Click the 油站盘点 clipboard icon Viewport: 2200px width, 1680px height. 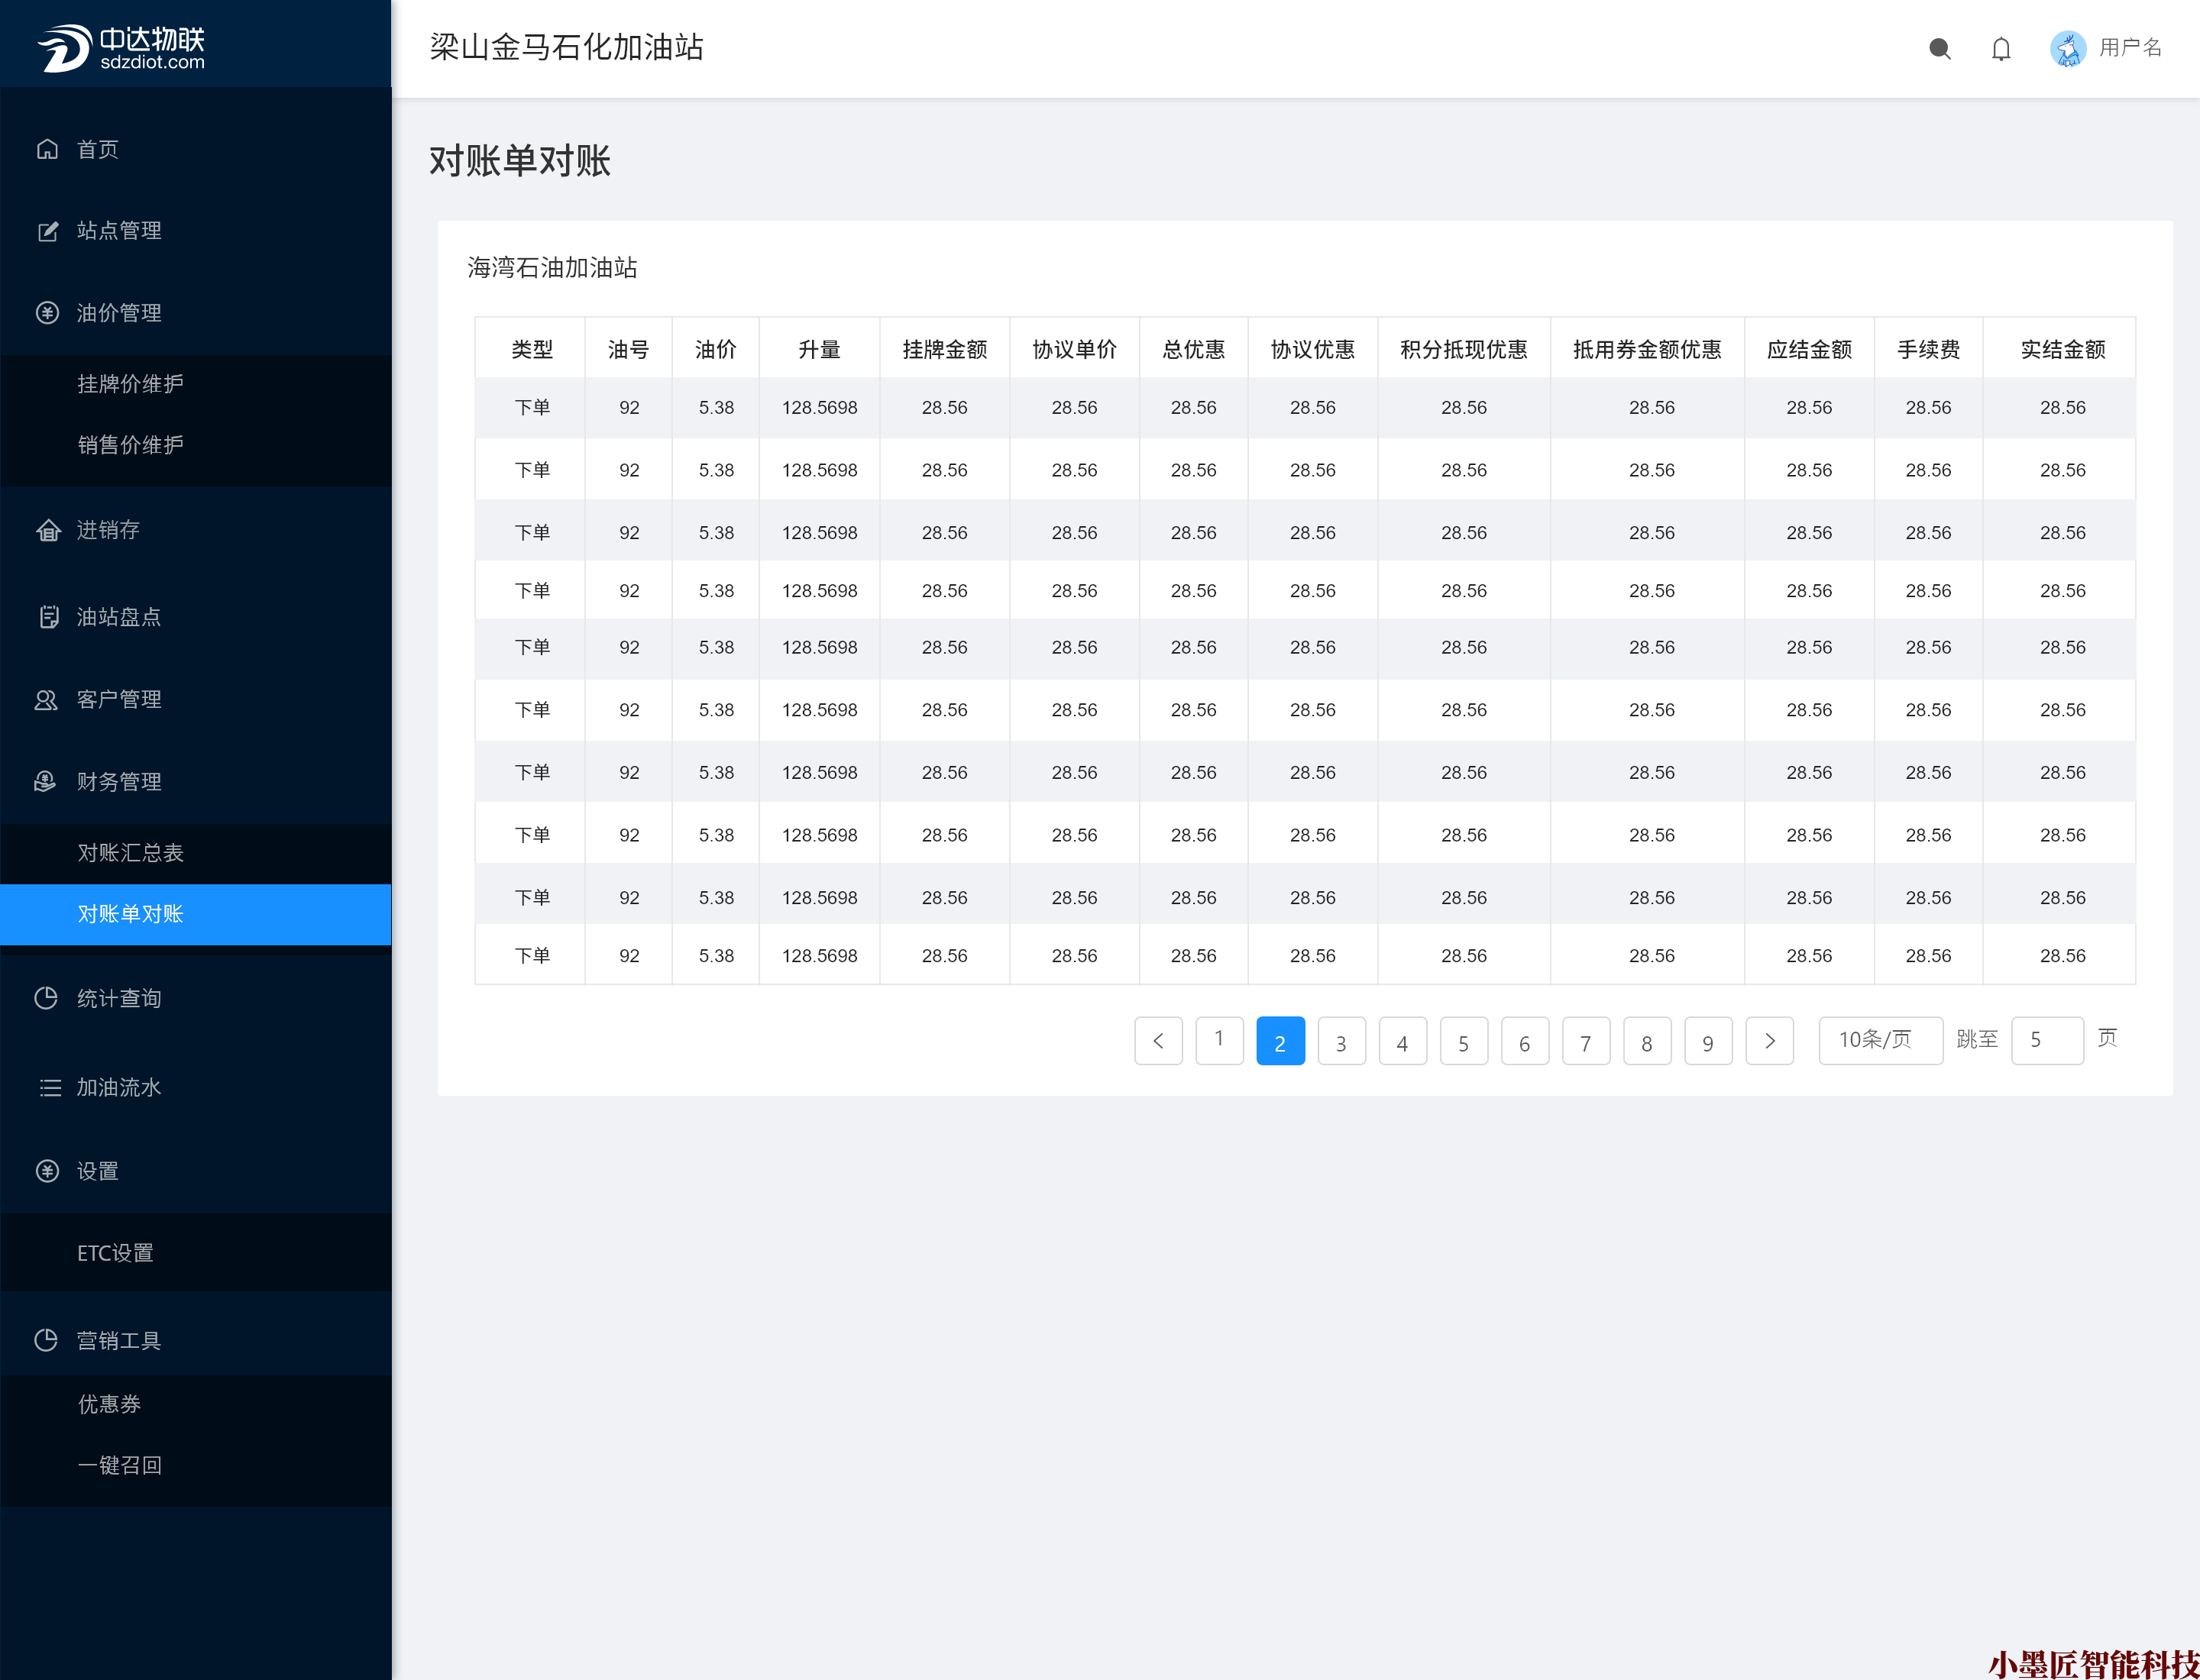point(47,617)
